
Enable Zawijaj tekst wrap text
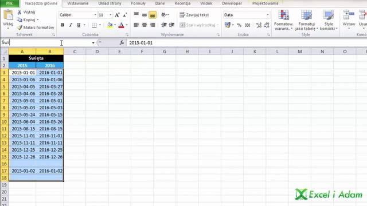[194, 15]
